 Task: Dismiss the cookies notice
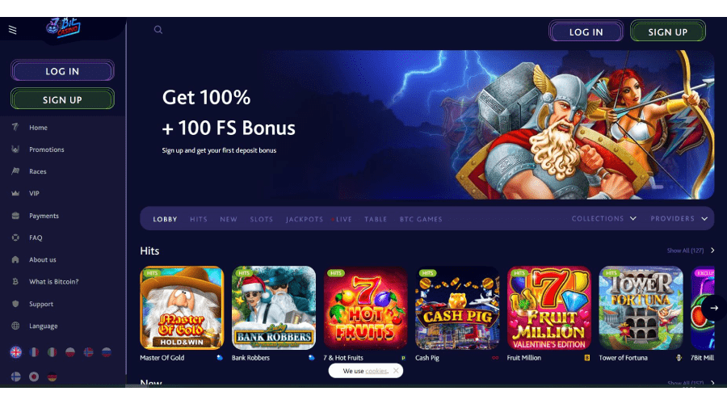click(396, 371)
